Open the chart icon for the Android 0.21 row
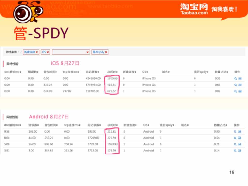248x186 pixels. (x=240, y=144)
